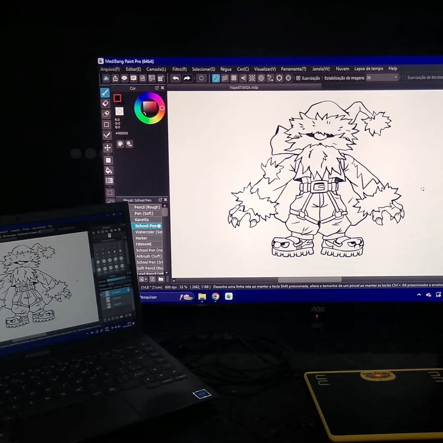This screenshot has height=443, width=443.
Task: Click the speech bubble icon in toolbar
Action: click(x=124, y=78)
